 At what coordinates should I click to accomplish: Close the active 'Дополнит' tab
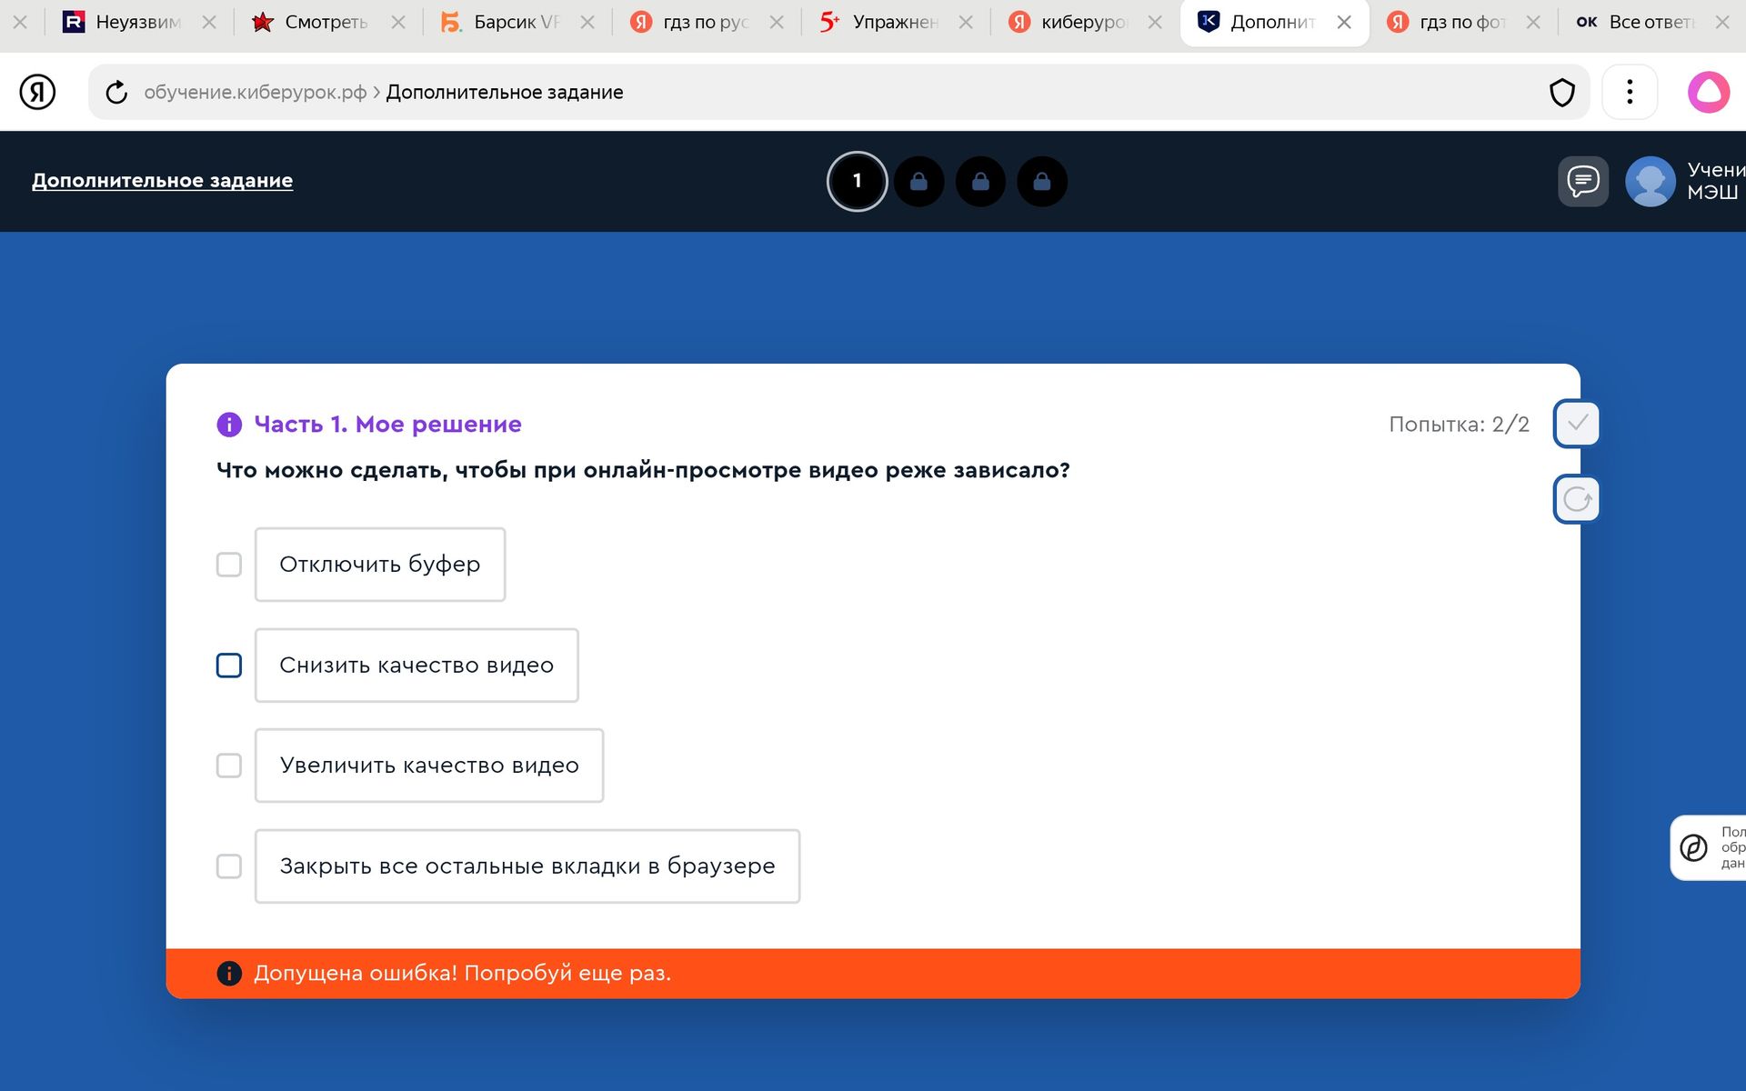coord(1344,22)
